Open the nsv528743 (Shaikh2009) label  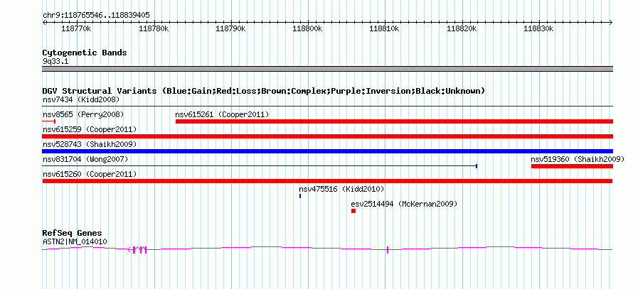coord(89,144)
